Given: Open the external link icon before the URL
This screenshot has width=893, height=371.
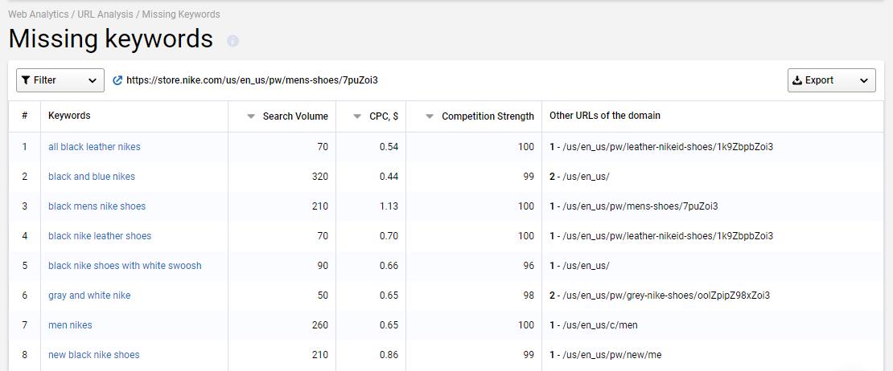Looking at the screenshot, I should 118,80.
